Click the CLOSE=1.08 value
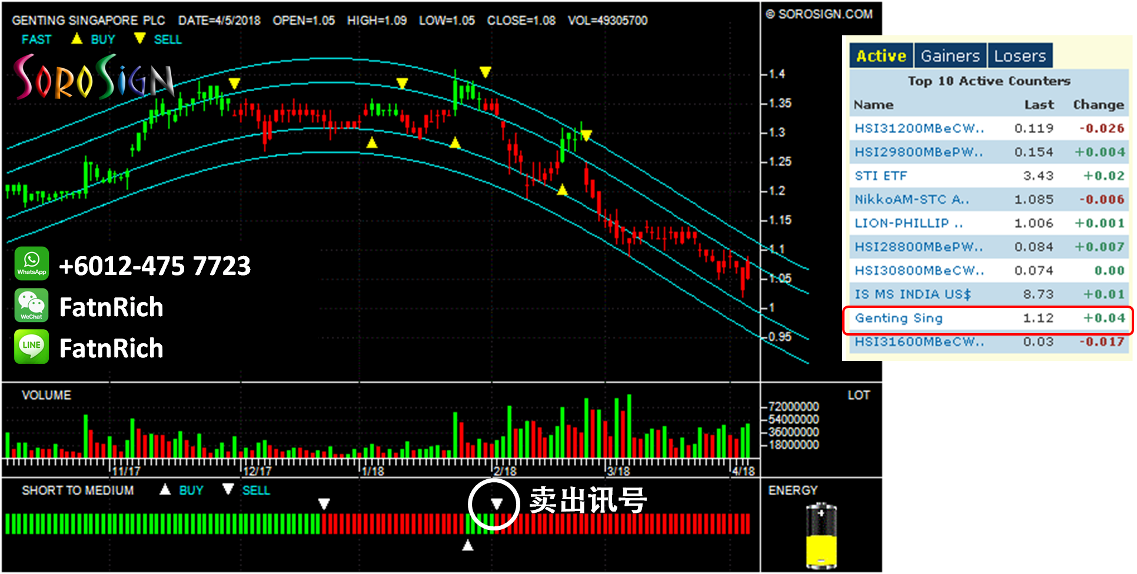Image resolution: width=1137 pixels, height=574 pixels. pos(521,21)
